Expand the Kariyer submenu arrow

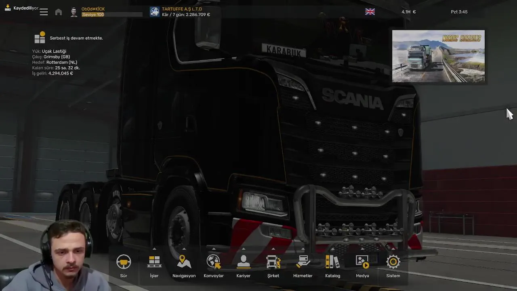[244, 249]
